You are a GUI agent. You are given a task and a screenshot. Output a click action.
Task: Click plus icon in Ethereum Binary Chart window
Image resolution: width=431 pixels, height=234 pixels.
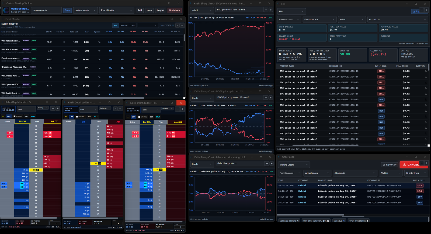coord(272,163)
